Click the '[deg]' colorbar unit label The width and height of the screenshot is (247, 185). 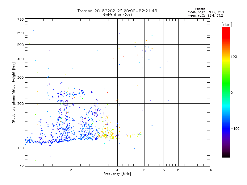click(227, 25)
